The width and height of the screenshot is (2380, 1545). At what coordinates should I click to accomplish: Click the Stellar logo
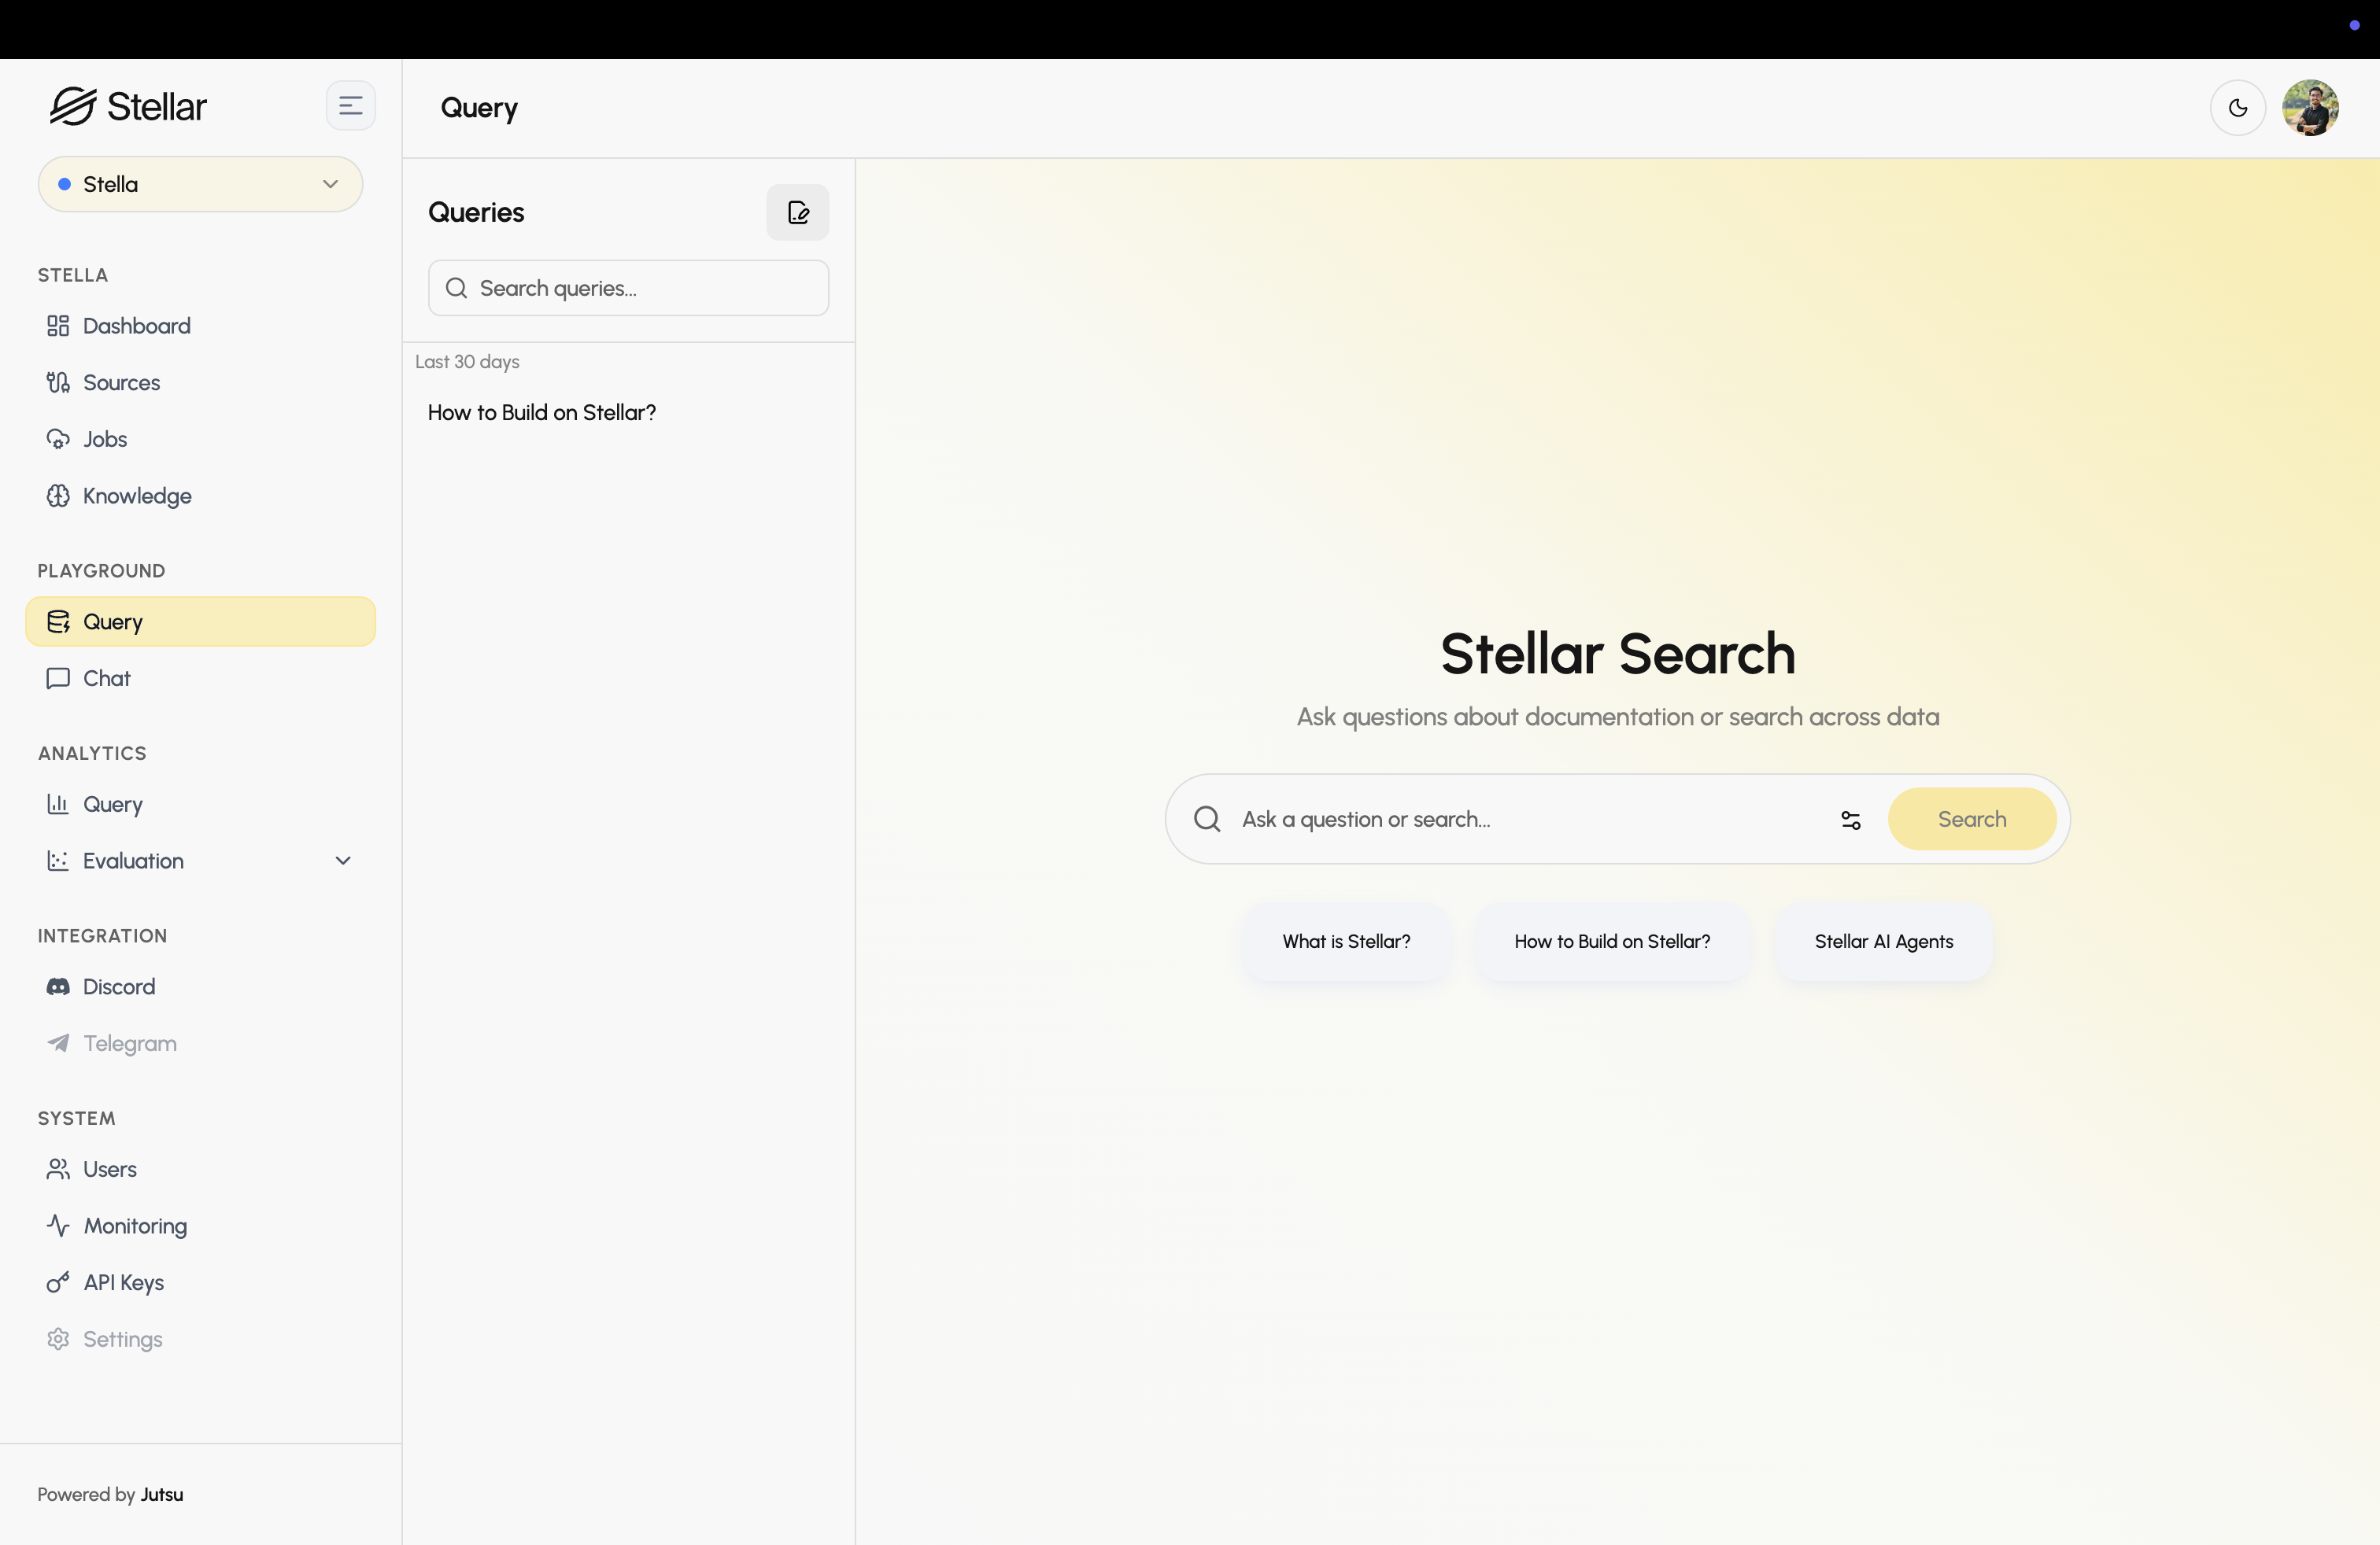coord(128,106)
